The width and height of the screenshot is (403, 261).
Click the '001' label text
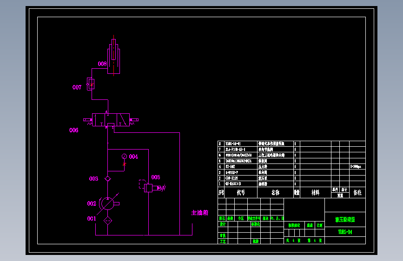pyautogui.click(x=92, y=219)
